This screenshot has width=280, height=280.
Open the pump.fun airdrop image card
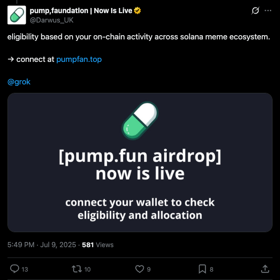[140, 162]
